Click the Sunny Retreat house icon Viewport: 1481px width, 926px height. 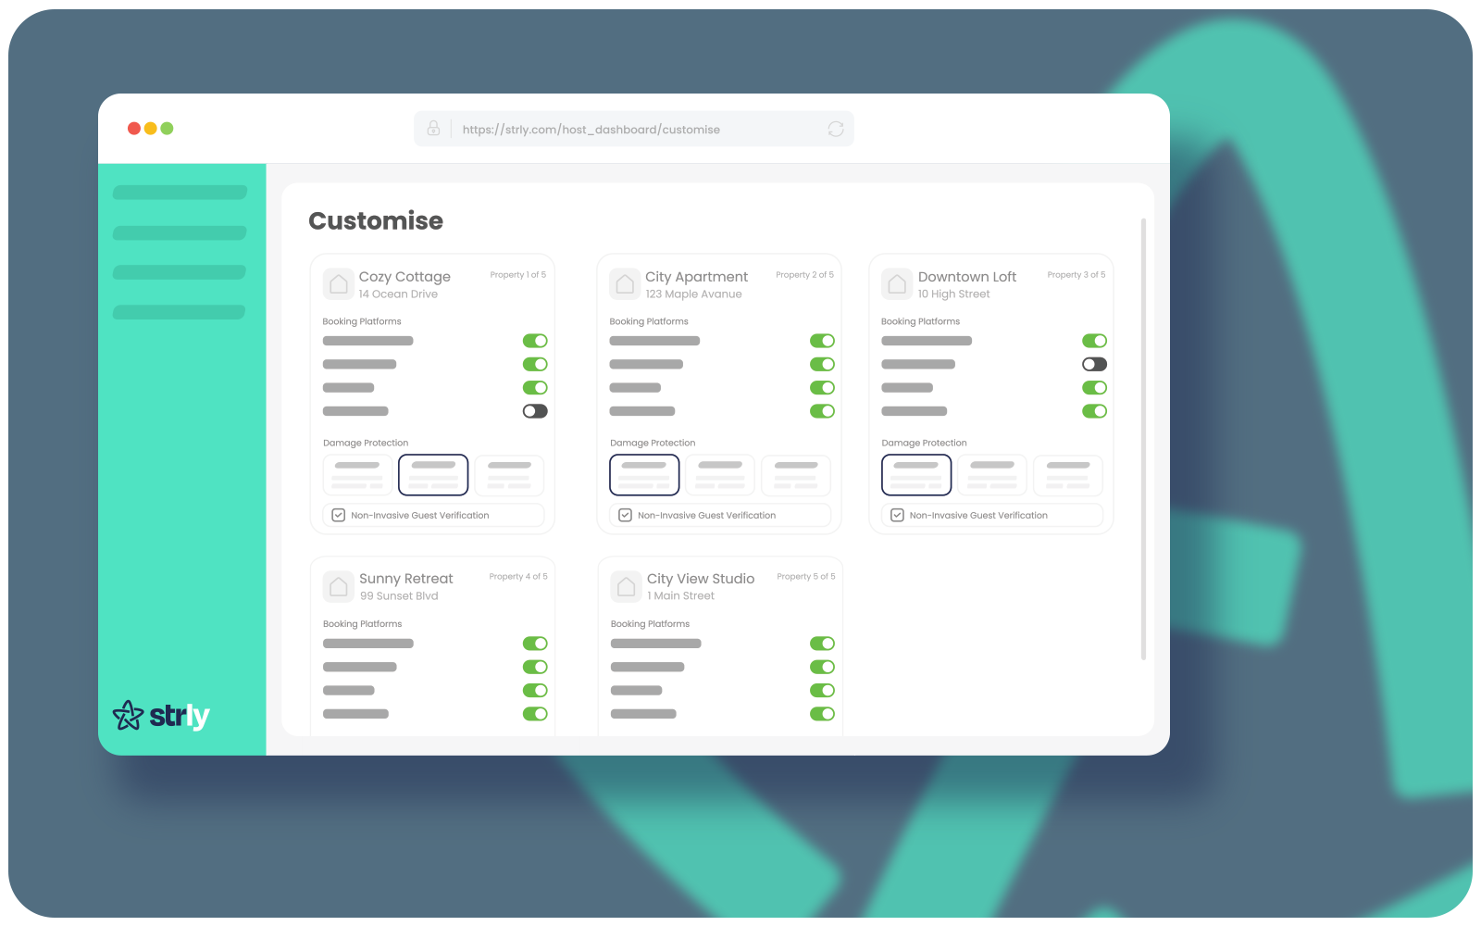click(x=339, y=586)
